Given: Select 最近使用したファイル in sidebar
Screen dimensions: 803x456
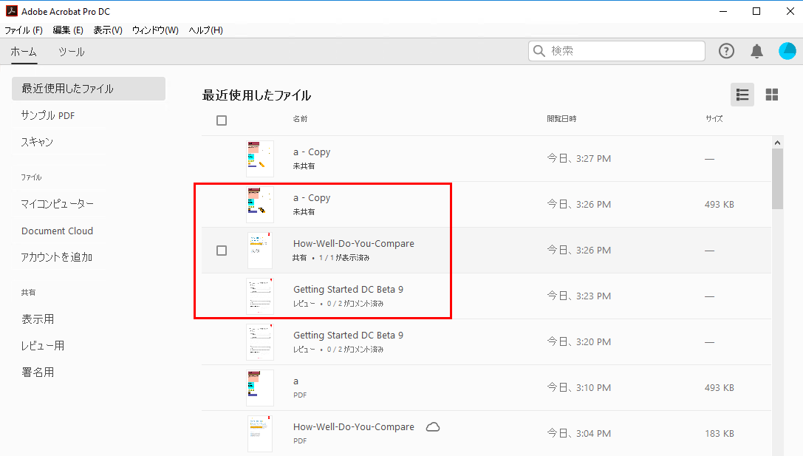Looking at the screenshot, I should pyautogui.click(x=89, y=89).
